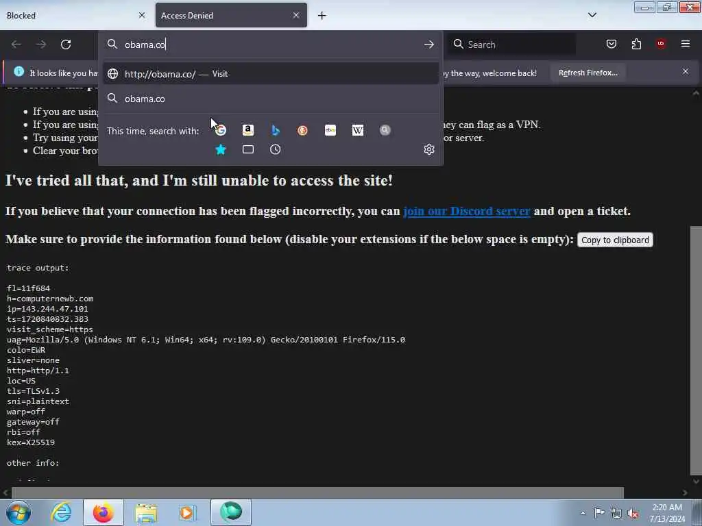Screen dimensions: 702x526
Task: Click the h=computernewb.com trace line
Action: 50,299
